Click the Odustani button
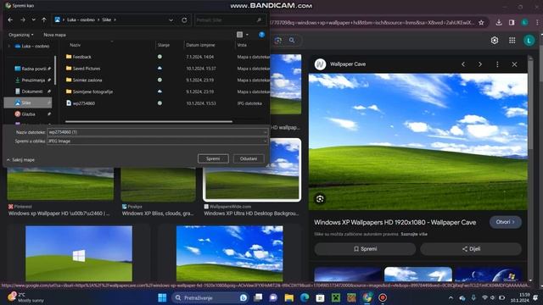The image size is (543, 305). (249, 158)
